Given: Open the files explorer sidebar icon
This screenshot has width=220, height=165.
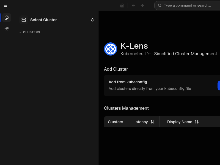Looking at the screenshot, I should (x=7, y=18).
